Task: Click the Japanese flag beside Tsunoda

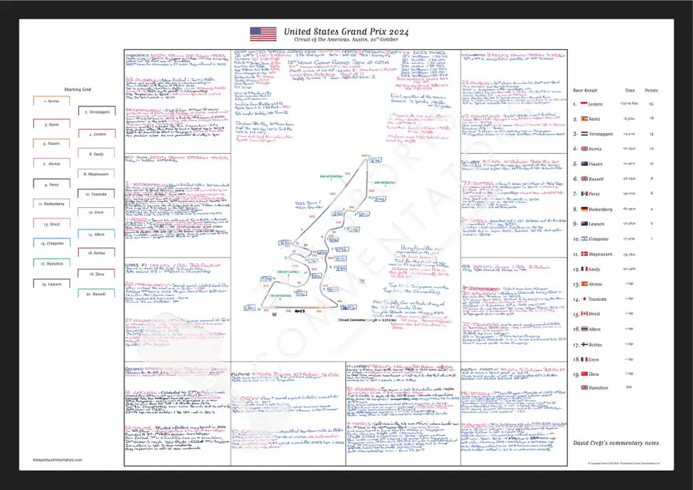Action: [x=583, y=299]
